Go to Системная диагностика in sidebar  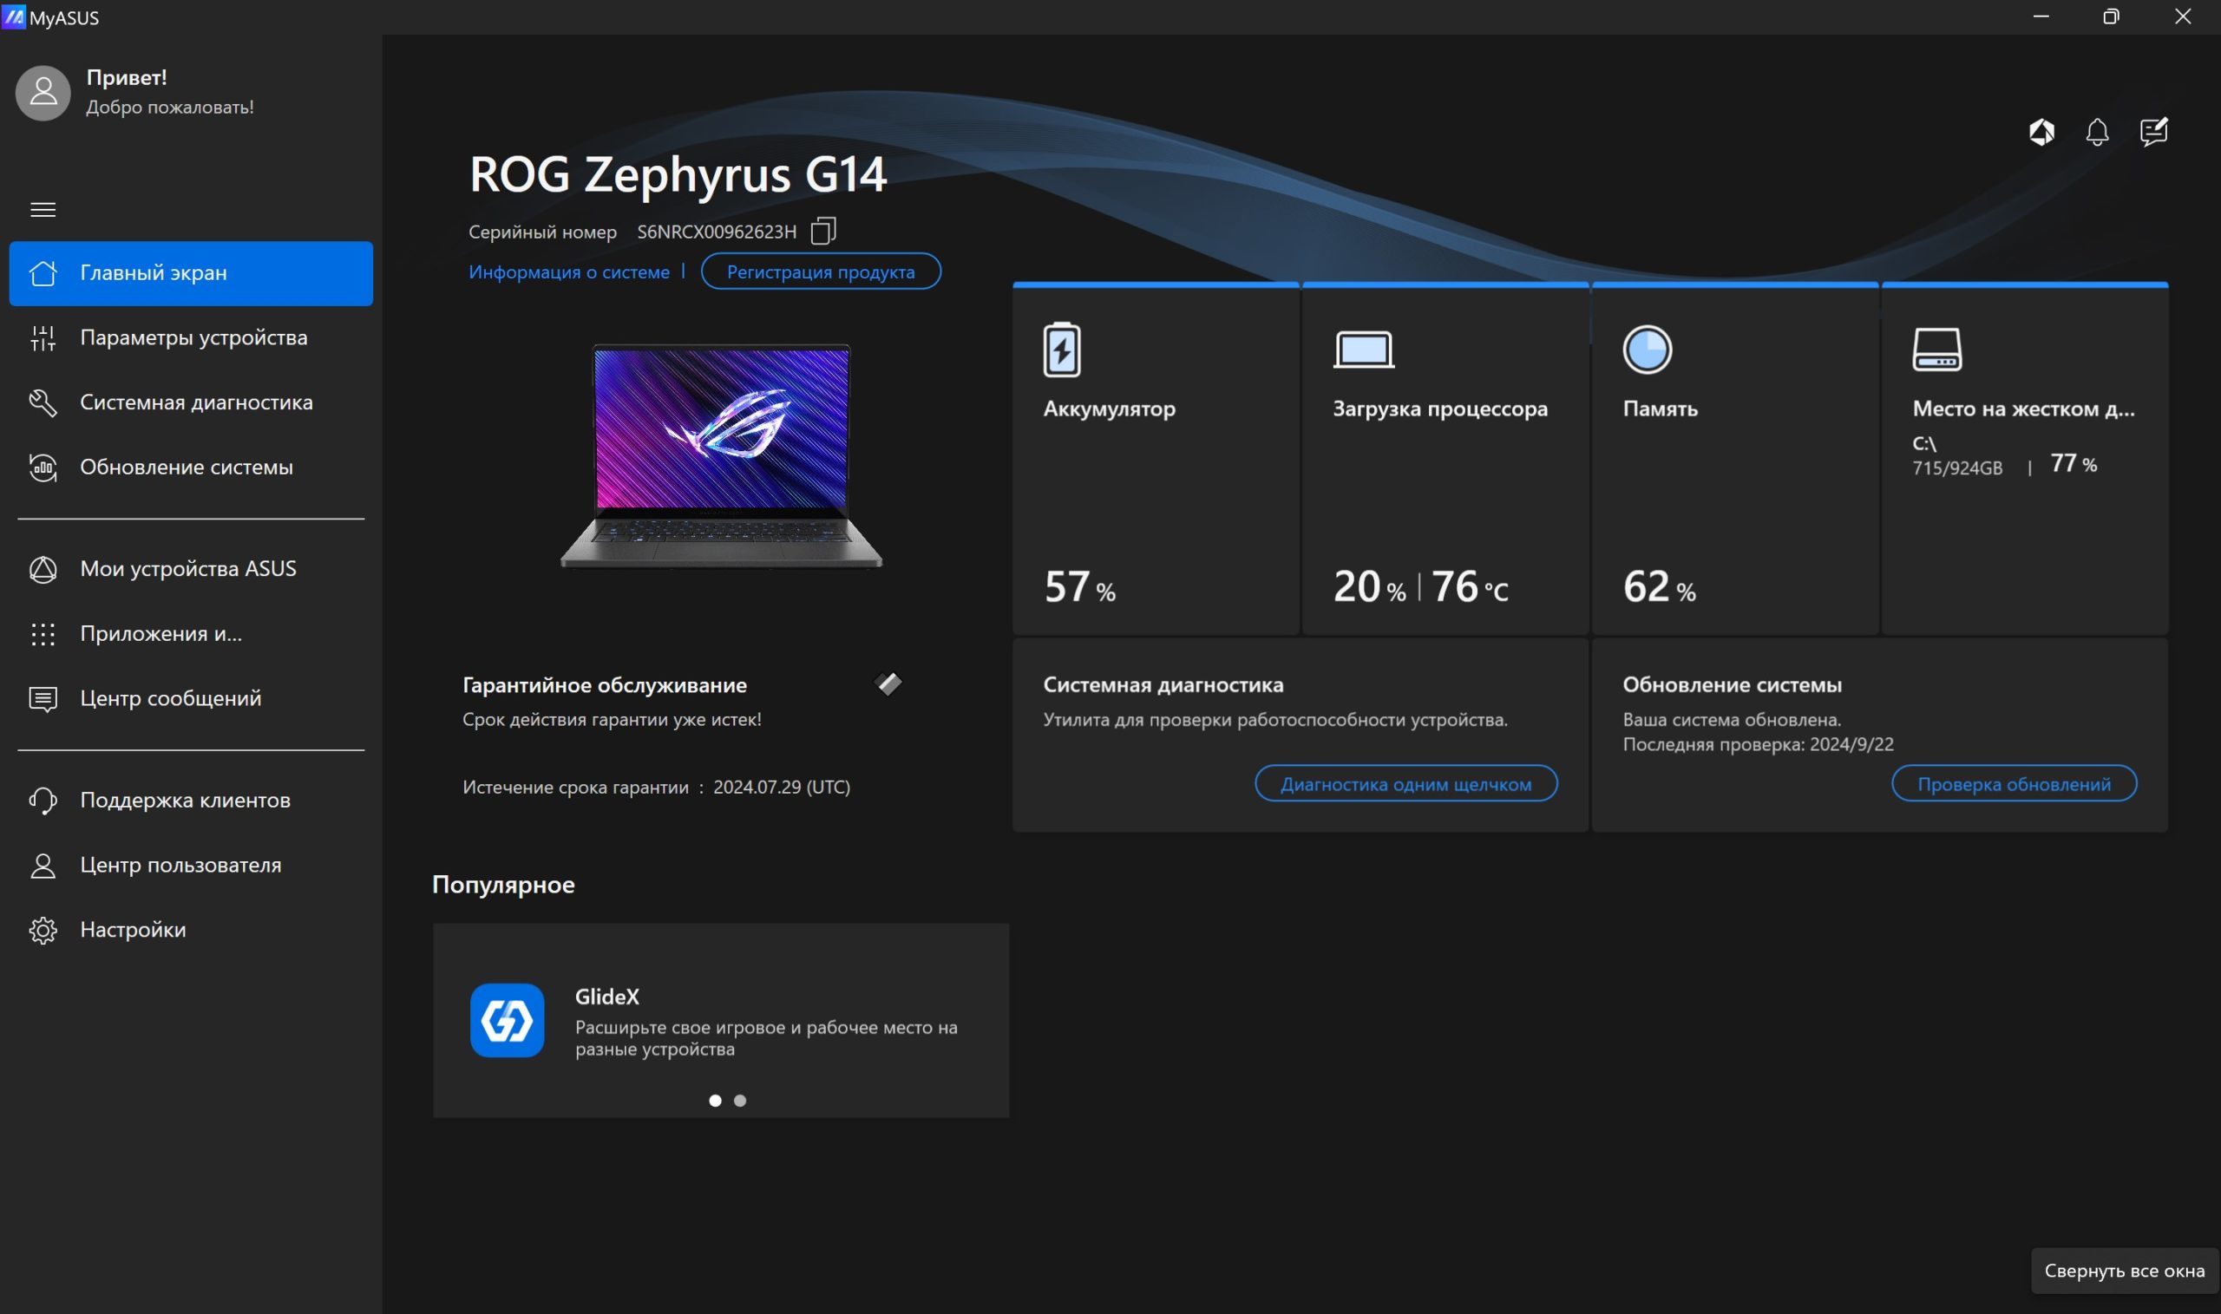point(191,402)
